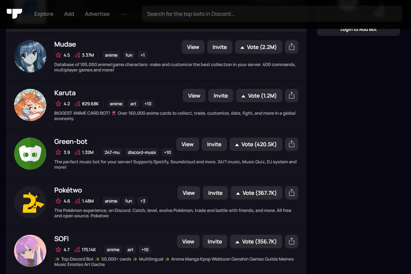Open the Explore menu
The height and width of the screenshot is (274, 411).
[44, 14]
